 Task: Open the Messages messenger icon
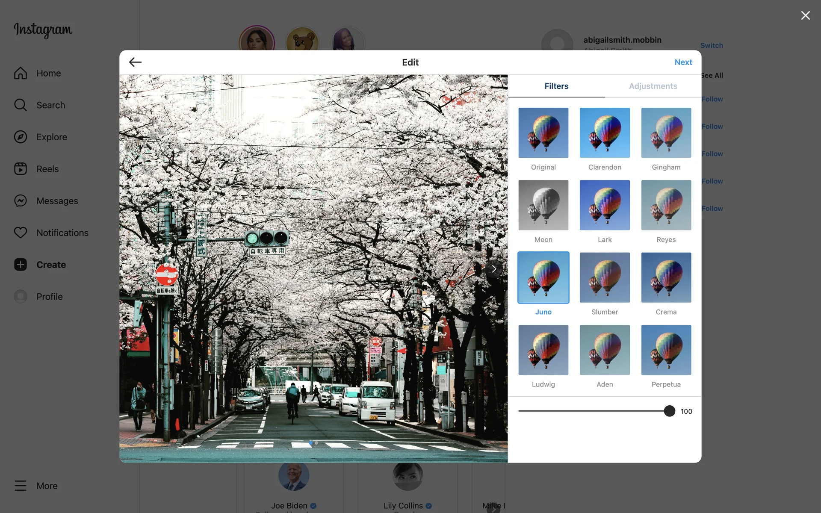pos(21,200)
